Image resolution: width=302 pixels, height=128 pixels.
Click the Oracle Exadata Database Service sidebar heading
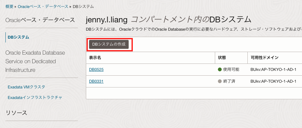(x=35, y=61)
